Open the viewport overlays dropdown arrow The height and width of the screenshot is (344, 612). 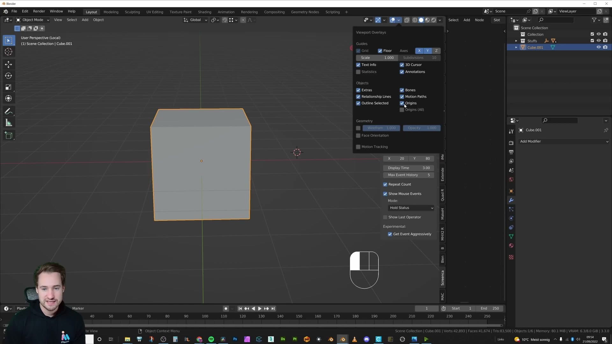(x=399, y=20)
